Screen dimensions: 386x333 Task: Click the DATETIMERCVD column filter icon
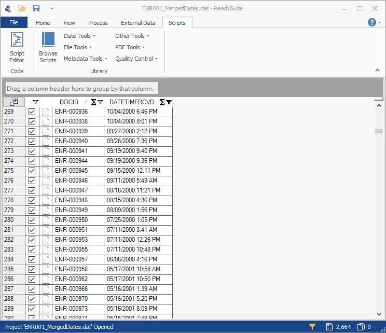169,102
